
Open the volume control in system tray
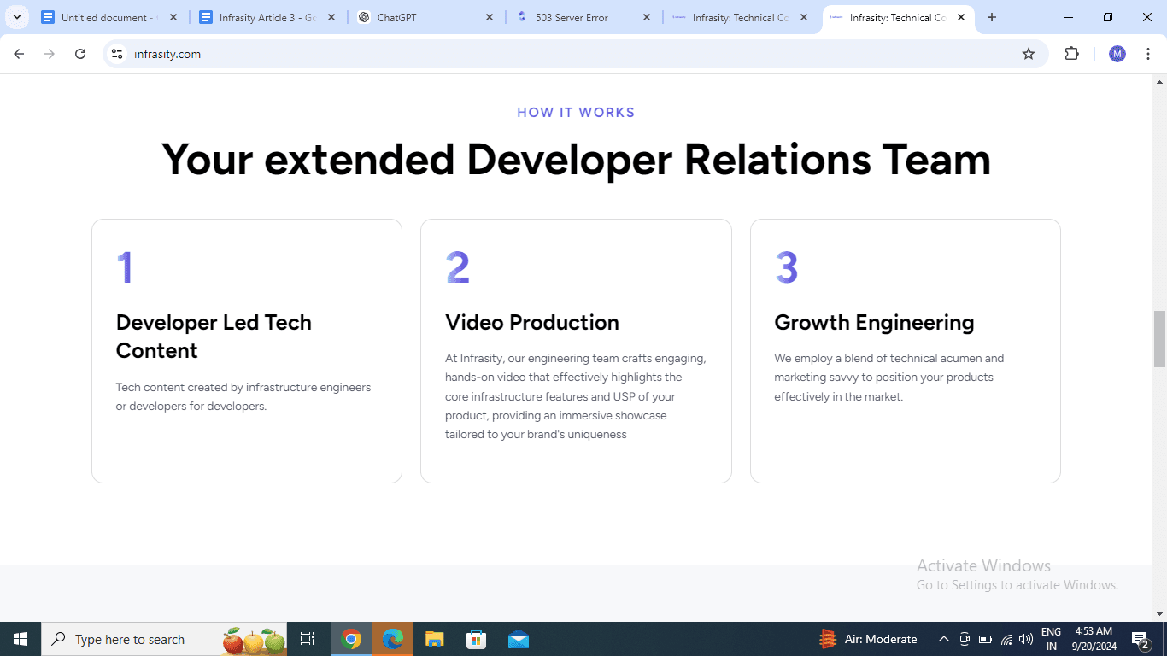1026,639
